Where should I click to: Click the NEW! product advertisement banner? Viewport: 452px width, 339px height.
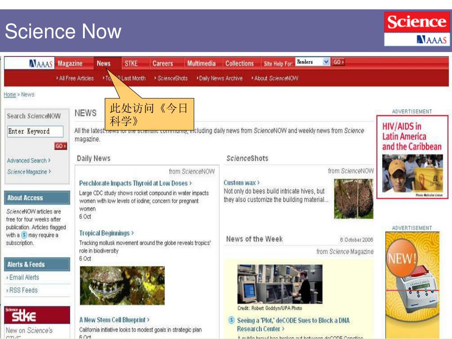coord(412,285)
